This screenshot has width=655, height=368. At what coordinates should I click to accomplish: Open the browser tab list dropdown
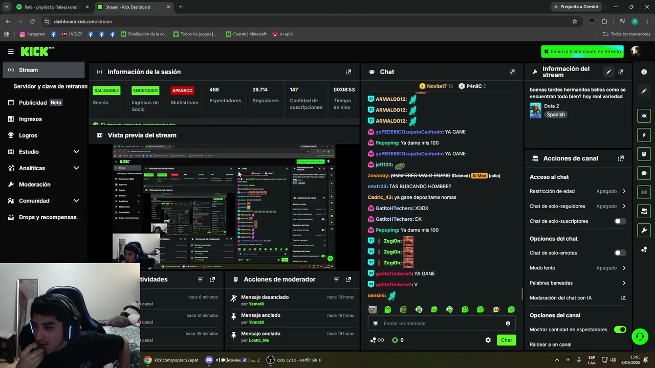6,7
